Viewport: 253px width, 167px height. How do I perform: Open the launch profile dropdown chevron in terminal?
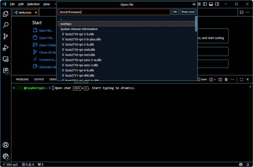(x=215, y=79)
